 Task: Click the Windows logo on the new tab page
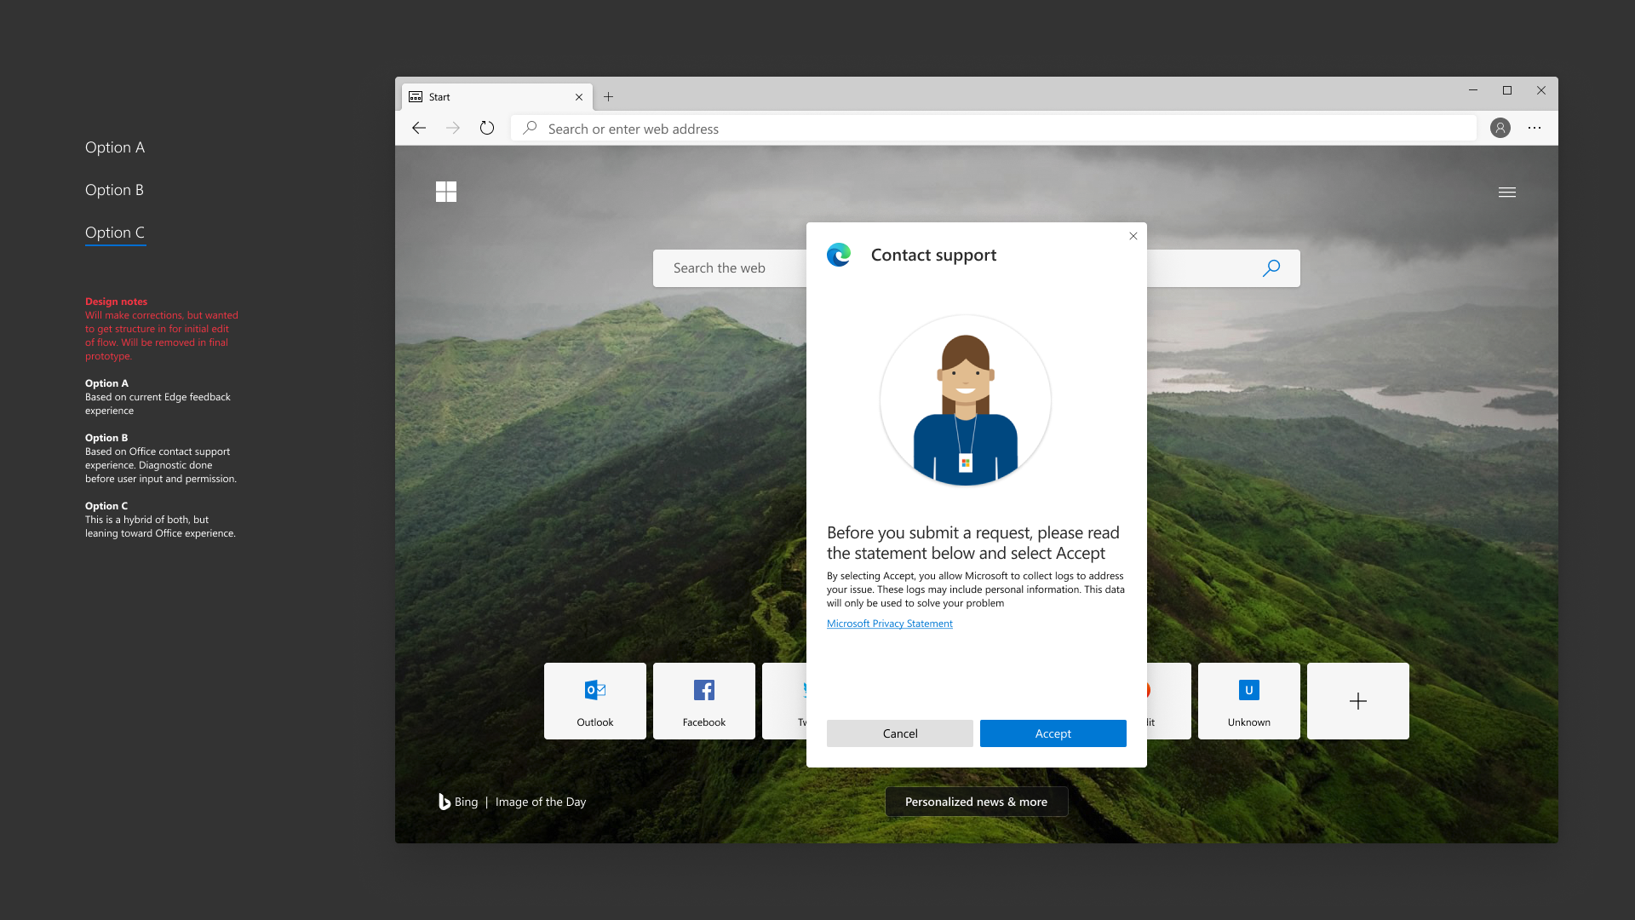(446, 192)
